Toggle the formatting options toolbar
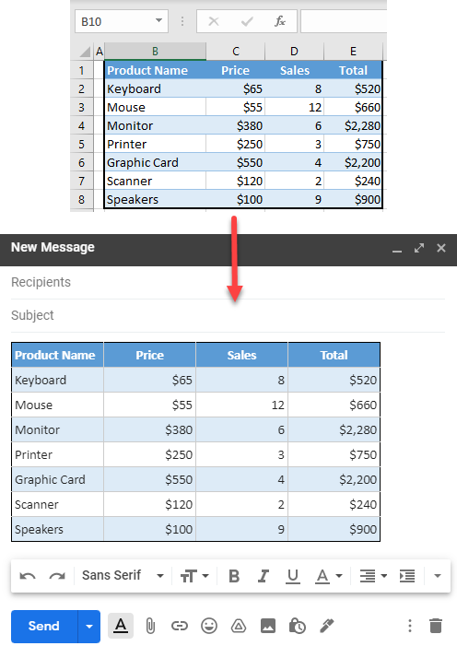The height and width of the screenshot is (646, 457). click(x=121, y=627)
